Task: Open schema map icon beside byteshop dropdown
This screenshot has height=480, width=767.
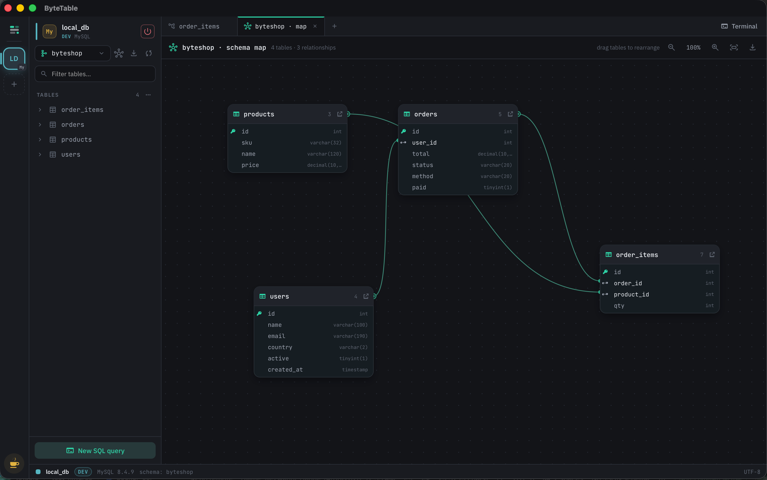Action: tap(119, 53)
